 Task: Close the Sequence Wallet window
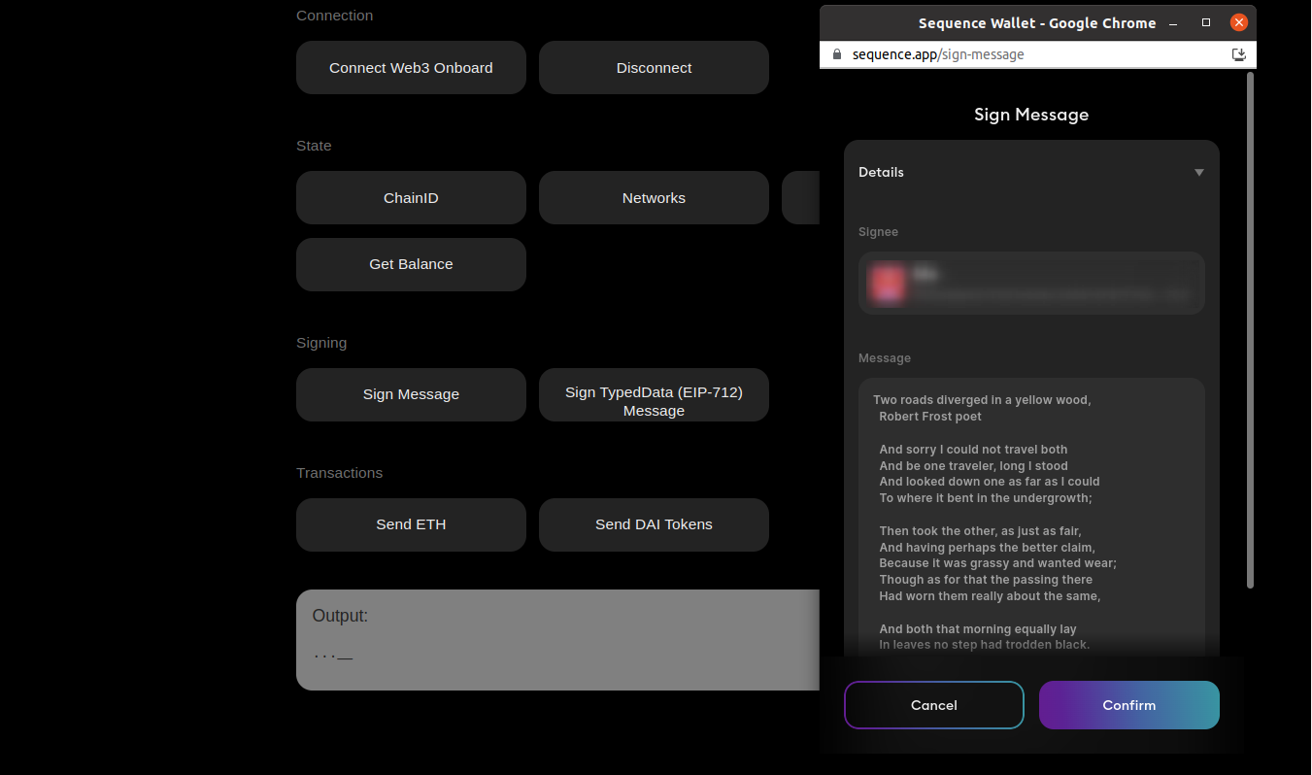coord(1239,22)
